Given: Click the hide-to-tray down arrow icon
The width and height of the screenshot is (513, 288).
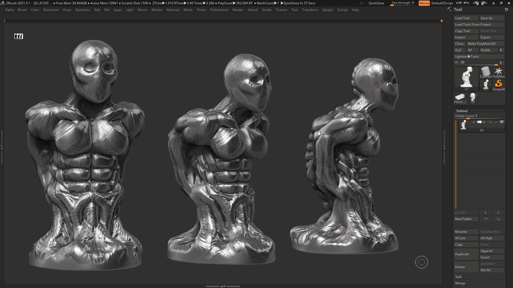Looking at the screenshot, I should click(x=493, y=3).
